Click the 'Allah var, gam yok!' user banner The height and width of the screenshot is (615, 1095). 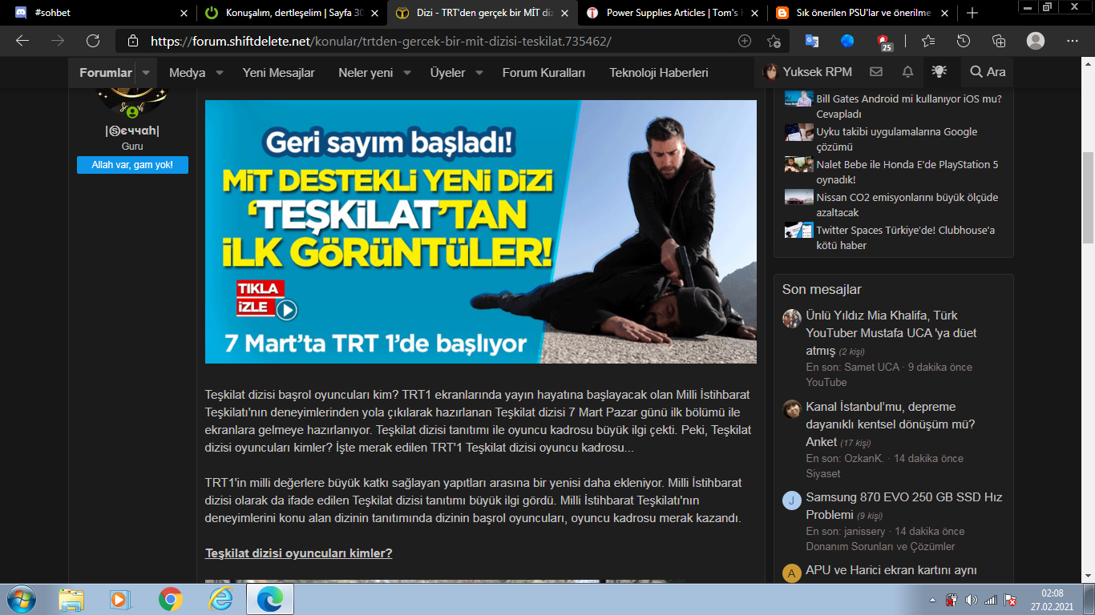tap(132, 165)
